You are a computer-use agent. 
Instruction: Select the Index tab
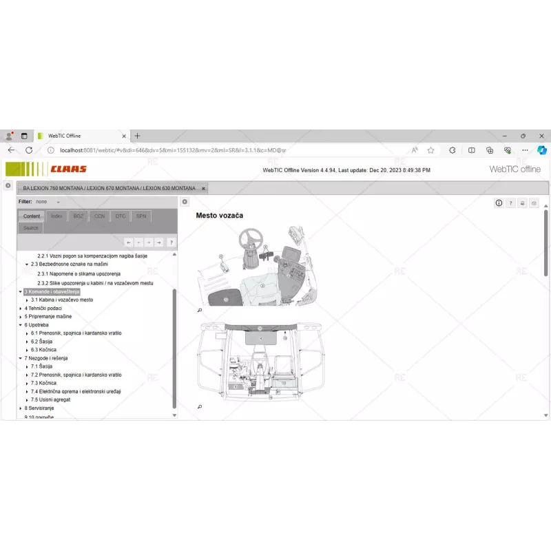point(56,216)
